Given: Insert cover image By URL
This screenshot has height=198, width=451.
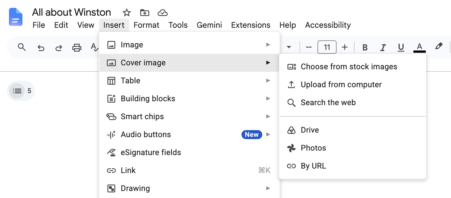Looking at the screenshot, I should (353, 166).
